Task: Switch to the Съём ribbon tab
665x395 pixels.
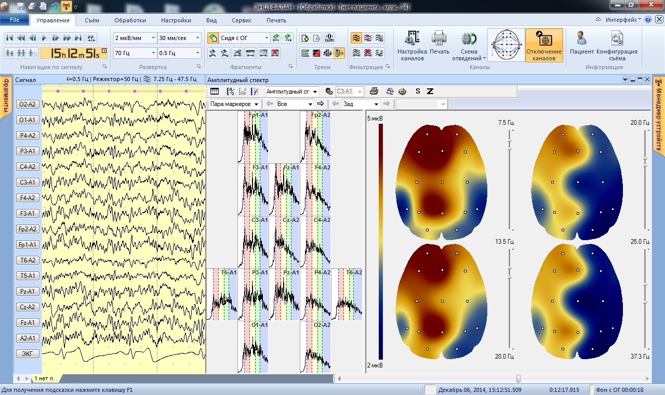Action: 92,20
